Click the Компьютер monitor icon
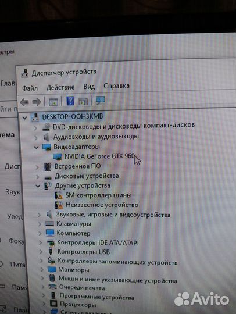 (50, 233)
